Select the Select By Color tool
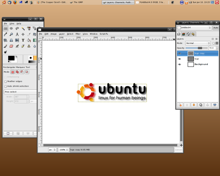The image size is (220, 176). [29, 29]
